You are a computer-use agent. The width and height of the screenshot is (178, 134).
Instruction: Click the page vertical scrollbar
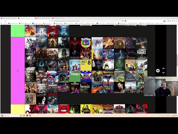[177, 60]
